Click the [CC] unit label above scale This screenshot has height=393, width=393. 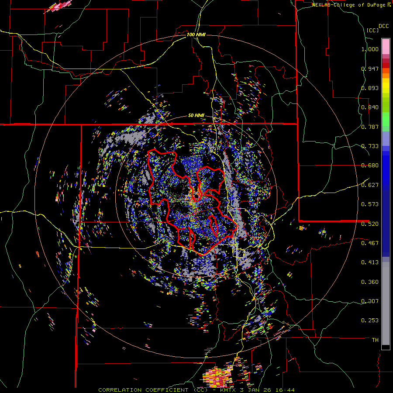373,30
